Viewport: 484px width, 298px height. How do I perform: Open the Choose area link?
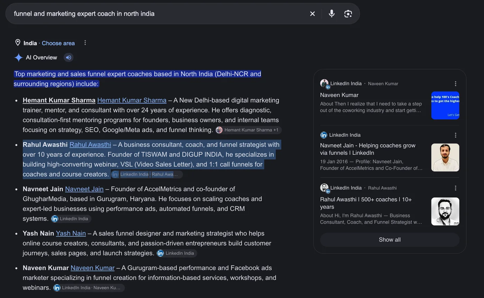click(x=58, y=43)
